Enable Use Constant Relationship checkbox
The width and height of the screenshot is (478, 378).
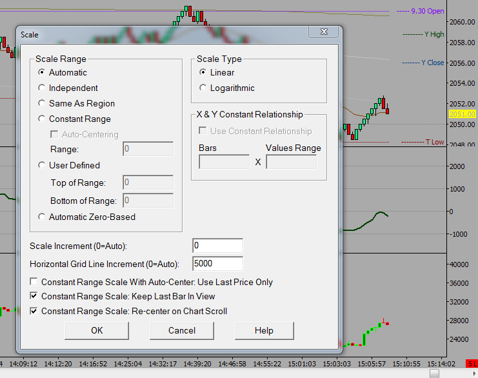click(203, 131)
